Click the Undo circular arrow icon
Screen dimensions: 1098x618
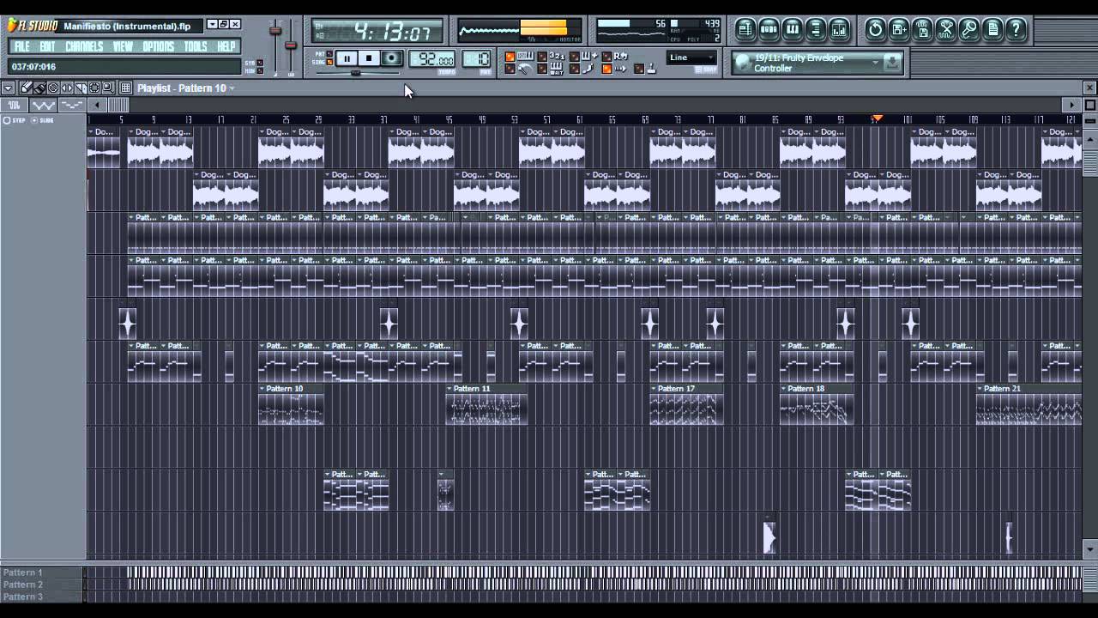[875, 29]
